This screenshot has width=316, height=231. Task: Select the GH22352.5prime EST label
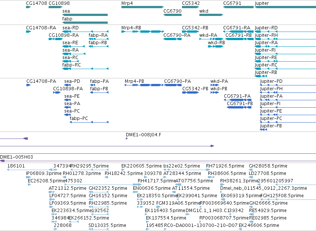108,188
